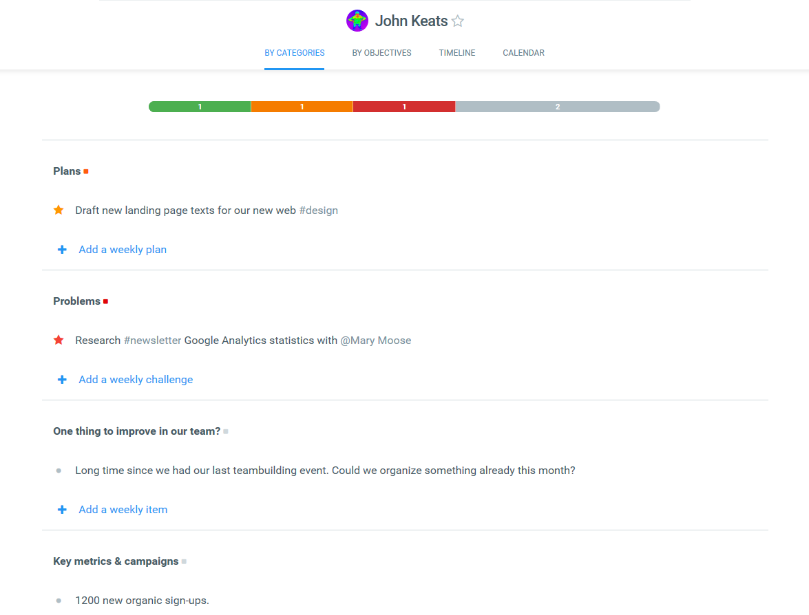Screen dimensions: 809x615
Task: Switch to the Timeline tab
Action: (457, 53)
